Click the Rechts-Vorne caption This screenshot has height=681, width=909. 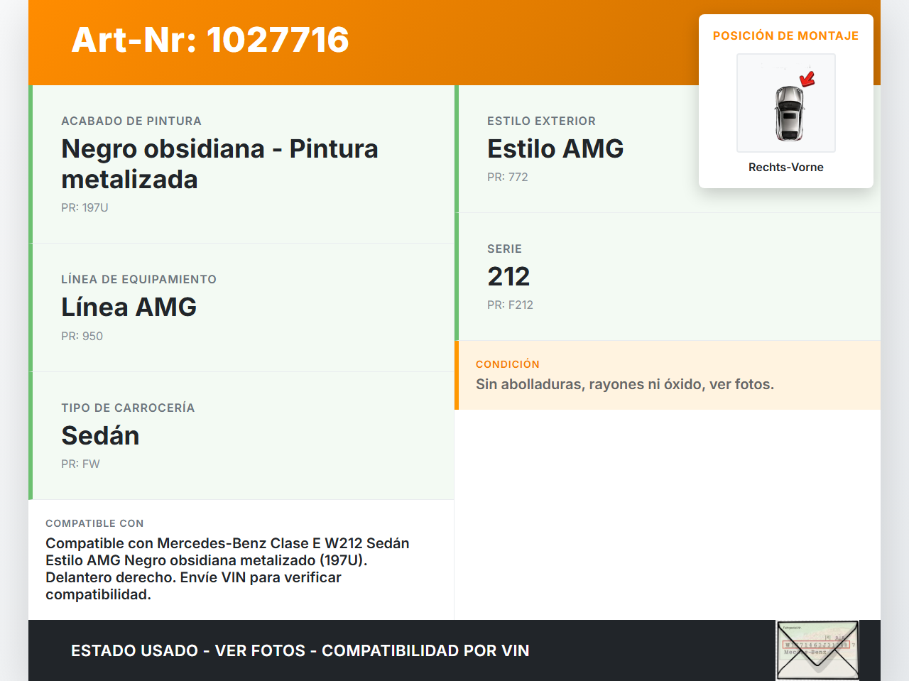(x=786, y=167)
